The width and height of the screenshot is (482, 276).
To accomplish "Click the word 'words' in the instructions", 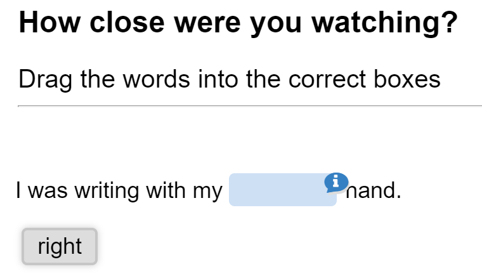I will [x=157, y=79].
